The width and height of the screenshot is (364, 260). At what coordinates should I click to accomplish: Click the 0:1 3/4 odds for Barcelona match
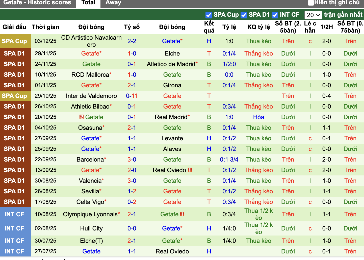coord(229,160)
